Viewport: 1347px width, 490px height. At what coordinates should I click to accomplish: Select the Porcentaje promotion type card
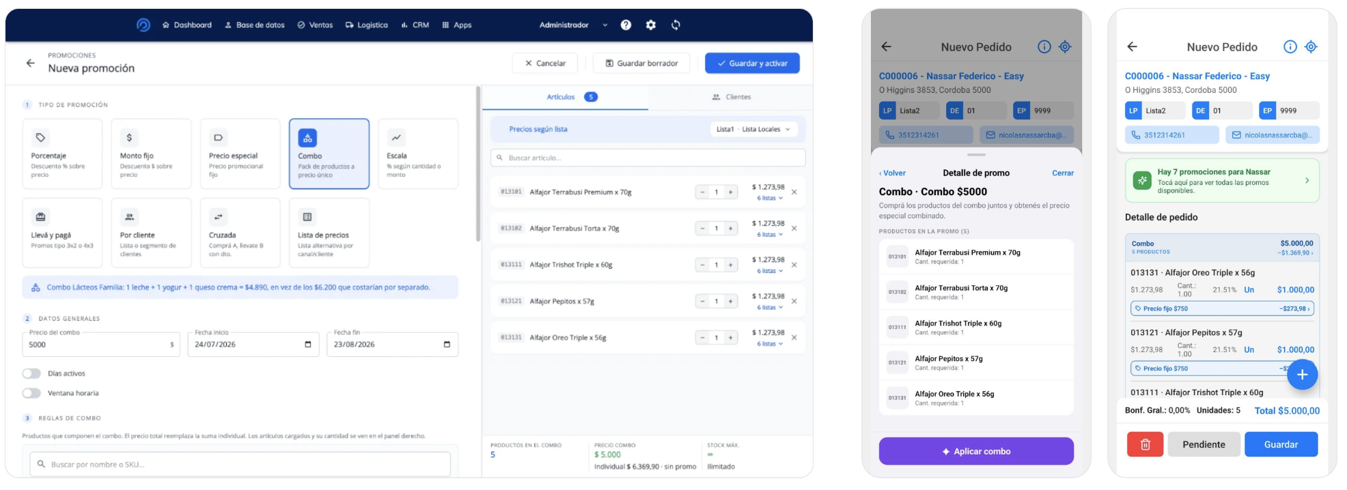tap(62, 154)
